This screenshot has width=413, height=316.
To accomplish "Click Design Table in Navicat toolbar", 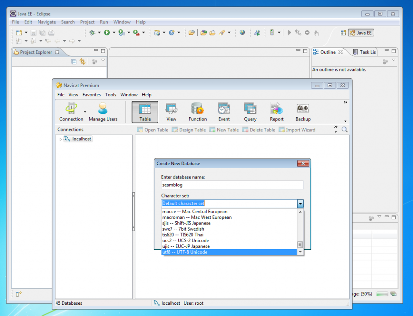I will [189, 130].
